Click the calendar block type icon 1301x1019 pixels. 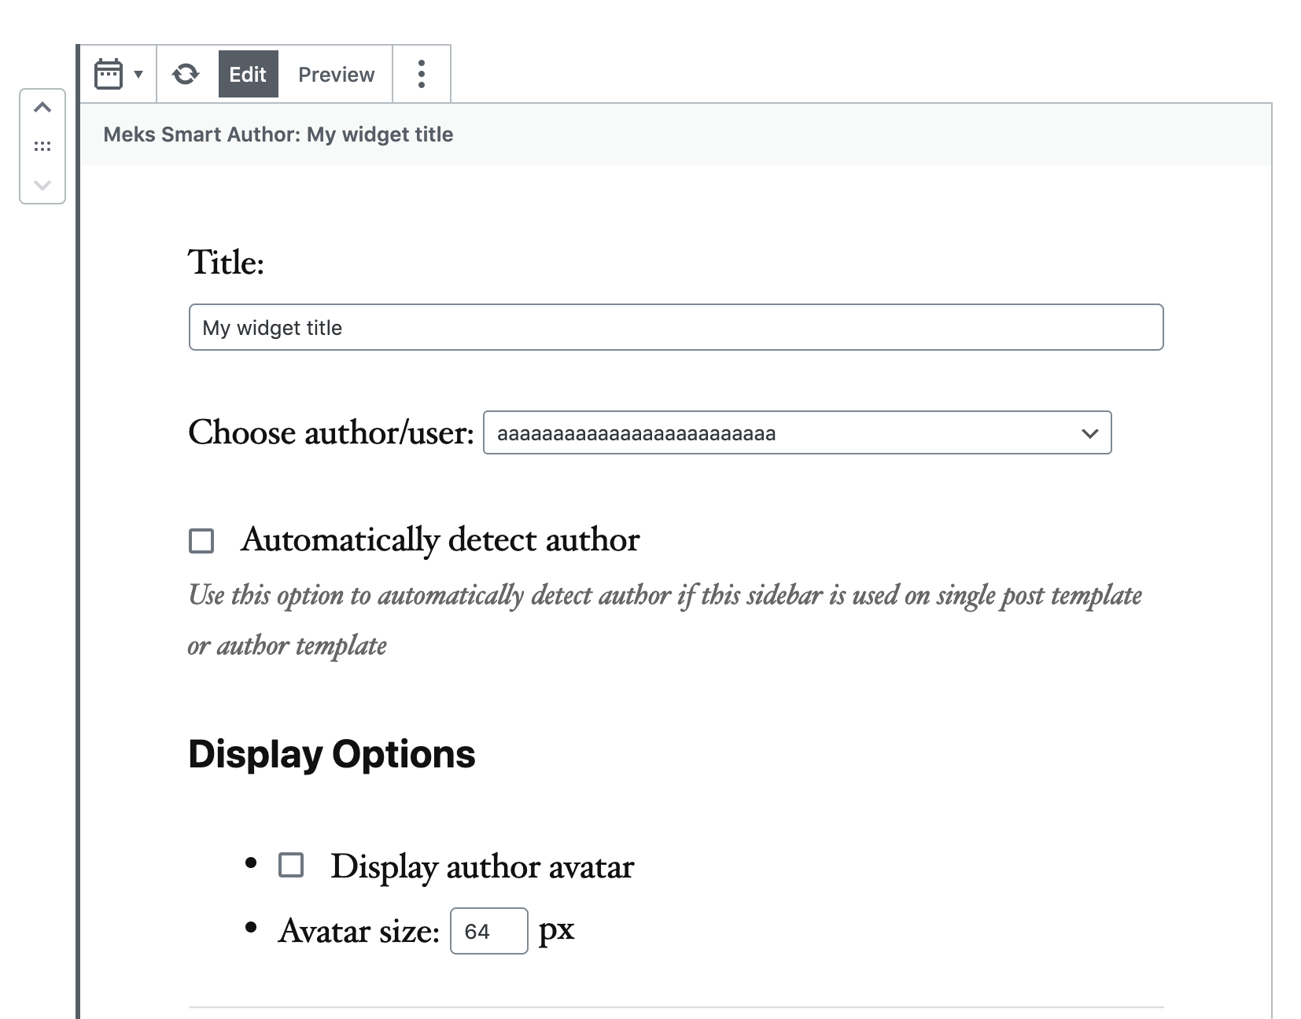[109, 75]
